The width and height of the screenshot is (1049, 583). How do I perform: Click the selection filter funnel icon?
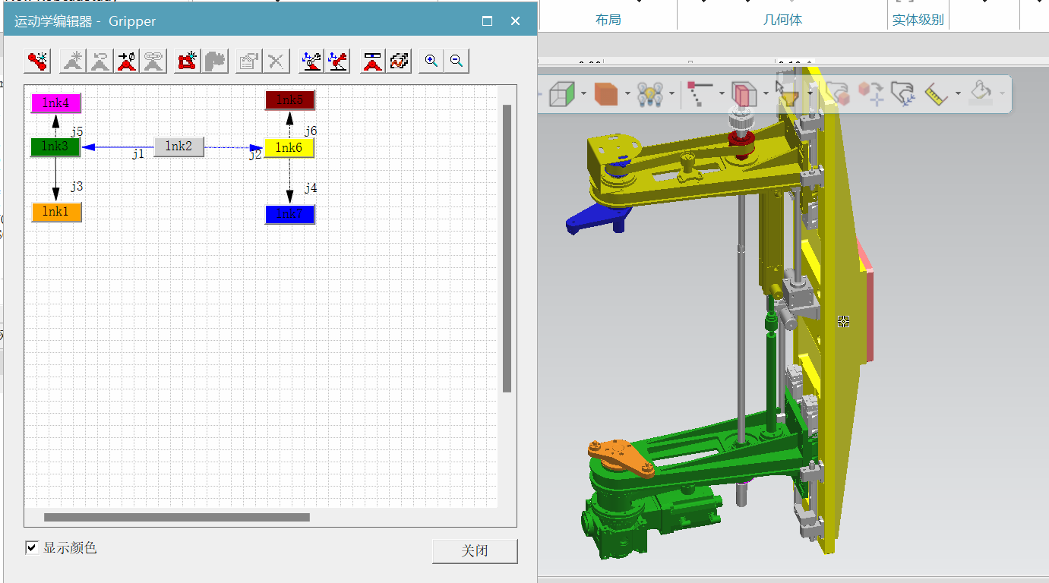788,94
